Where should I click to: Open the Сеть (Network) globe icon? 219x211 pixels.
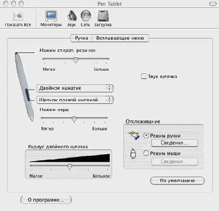click(86, 16)
